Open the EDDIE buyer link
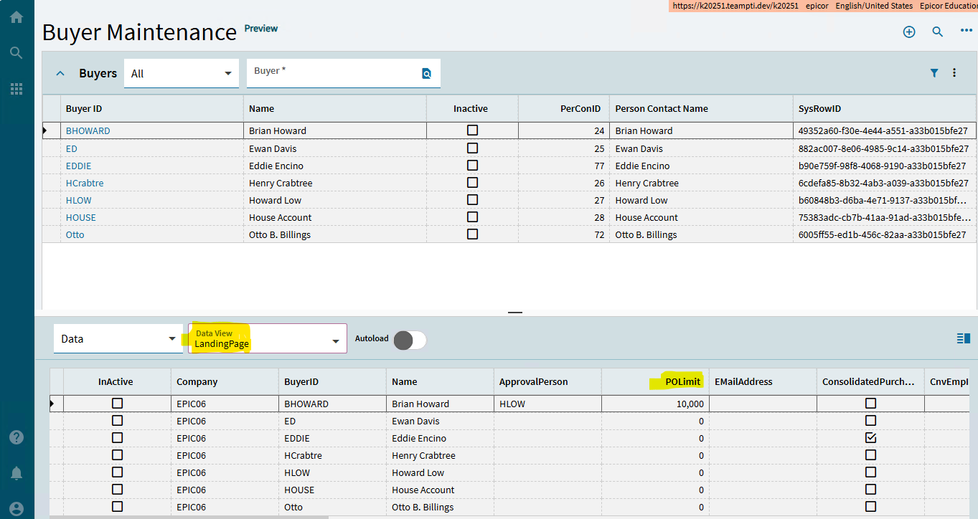The height and width of the screenshot is (519, 978). 79,166
